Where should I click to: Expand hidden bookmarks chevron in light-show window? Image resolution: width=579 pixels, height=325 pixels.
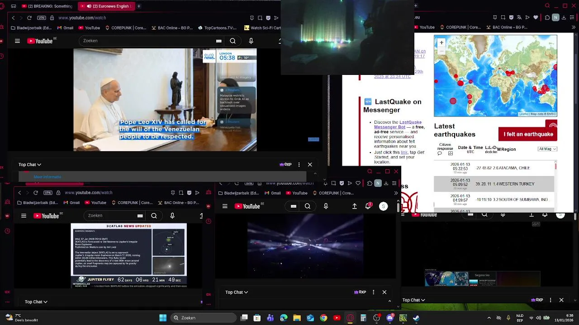tap(396, 193)
